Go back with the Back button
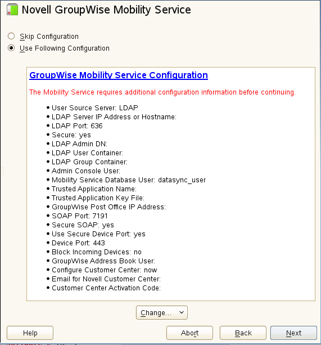This screenshot has width=321, height=345. coord(243,333)
